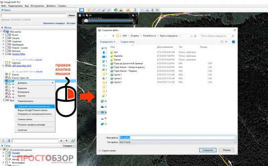Move item up with the up arrow button
Viewport: 268px width, 166px height.
click(x=61, y=141)
